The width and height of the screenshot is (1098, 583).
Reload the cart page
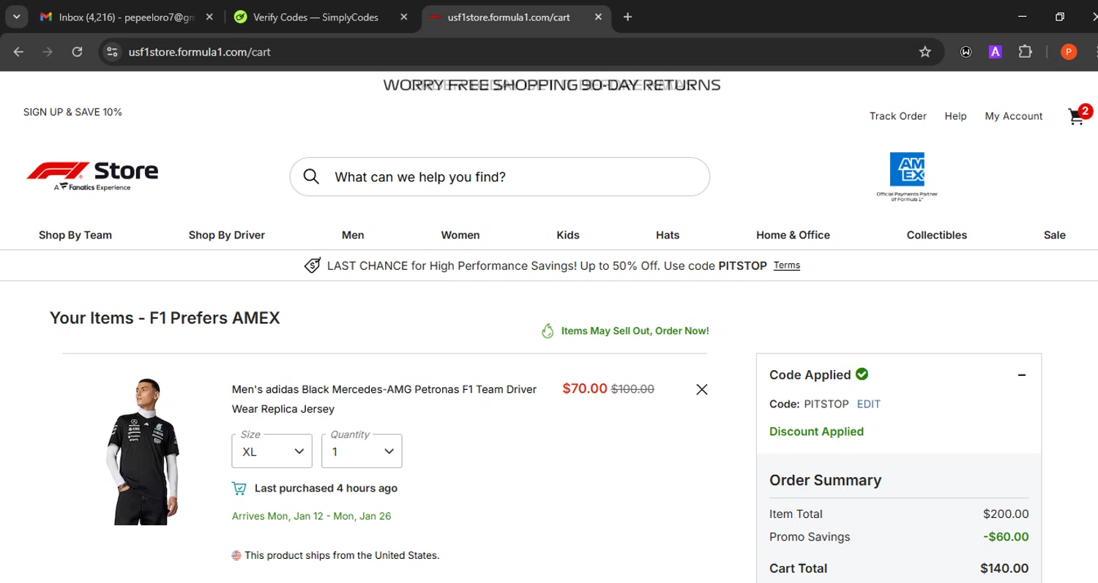[x=77, y=52]
